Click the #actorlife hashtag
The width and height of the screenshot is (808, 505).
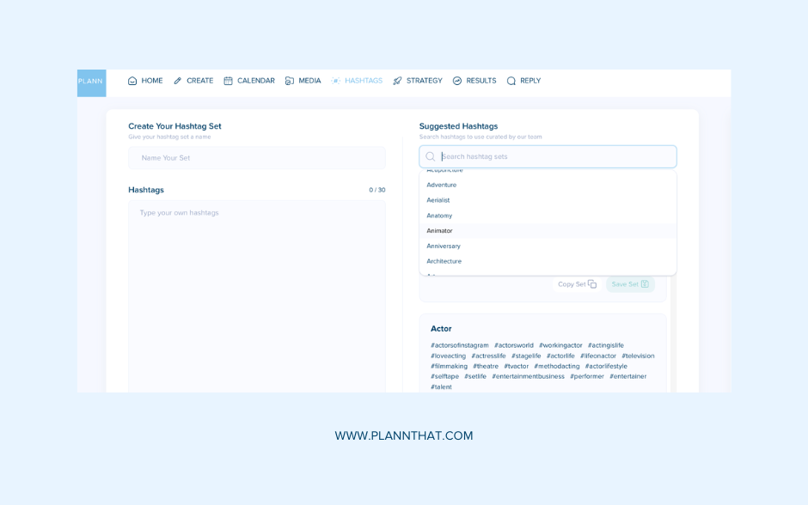[x=560, y=356]
